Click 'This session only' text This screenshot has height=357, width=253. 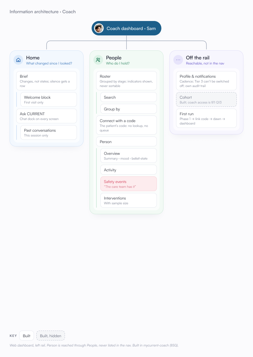click(36, 136)
